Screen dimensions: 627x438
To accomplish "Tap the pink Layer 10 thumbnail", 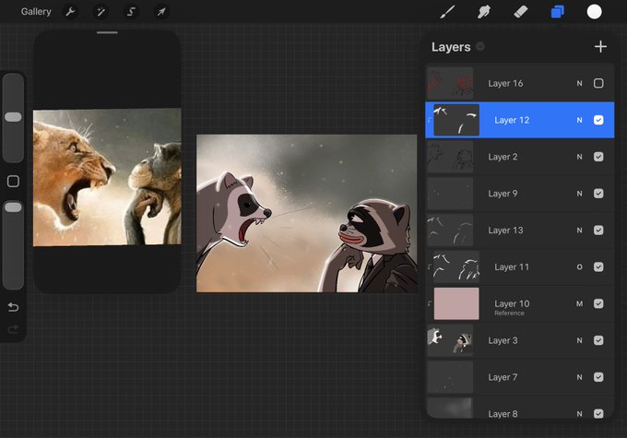I will tap(456, 303).
